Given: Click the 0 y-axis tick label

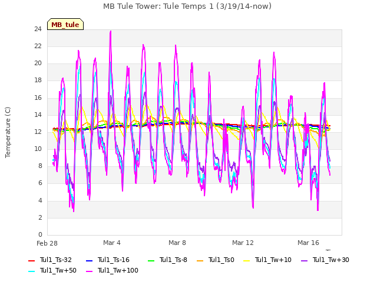Looking at the screenshot, I should [x=40, y=234].
